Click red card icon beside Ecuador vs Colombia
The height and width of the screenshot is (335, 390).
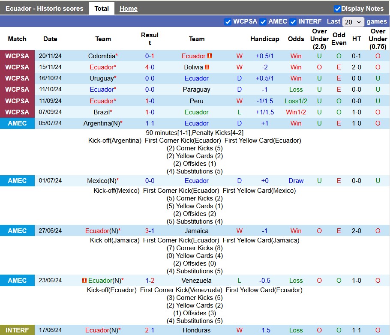click(210, 56)
